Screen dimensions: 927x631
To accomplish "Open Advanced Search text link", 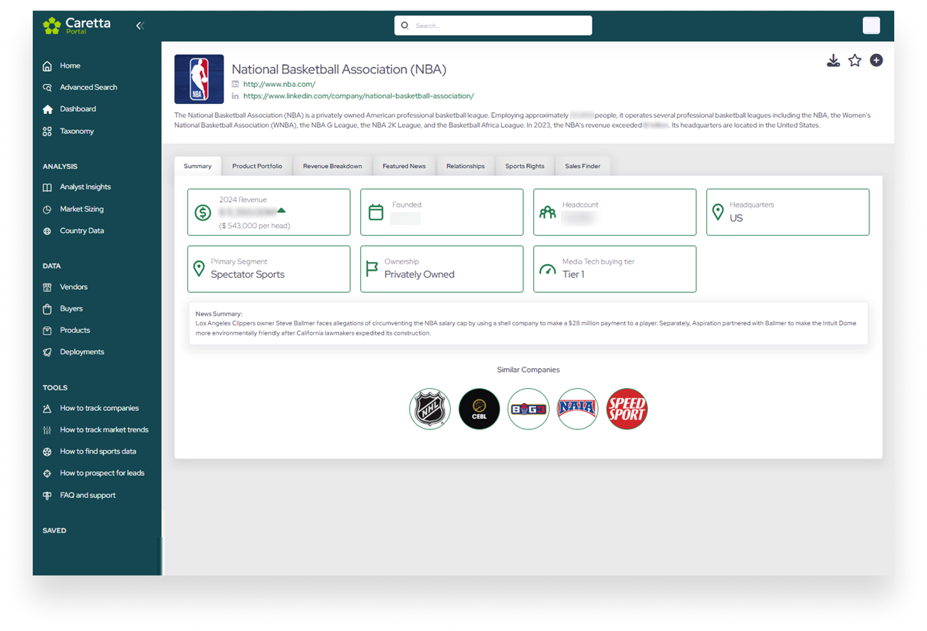I will point(88,88).
